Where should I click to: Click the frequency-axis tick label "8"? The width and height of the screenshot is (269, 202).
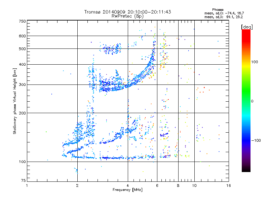(178, 186)
